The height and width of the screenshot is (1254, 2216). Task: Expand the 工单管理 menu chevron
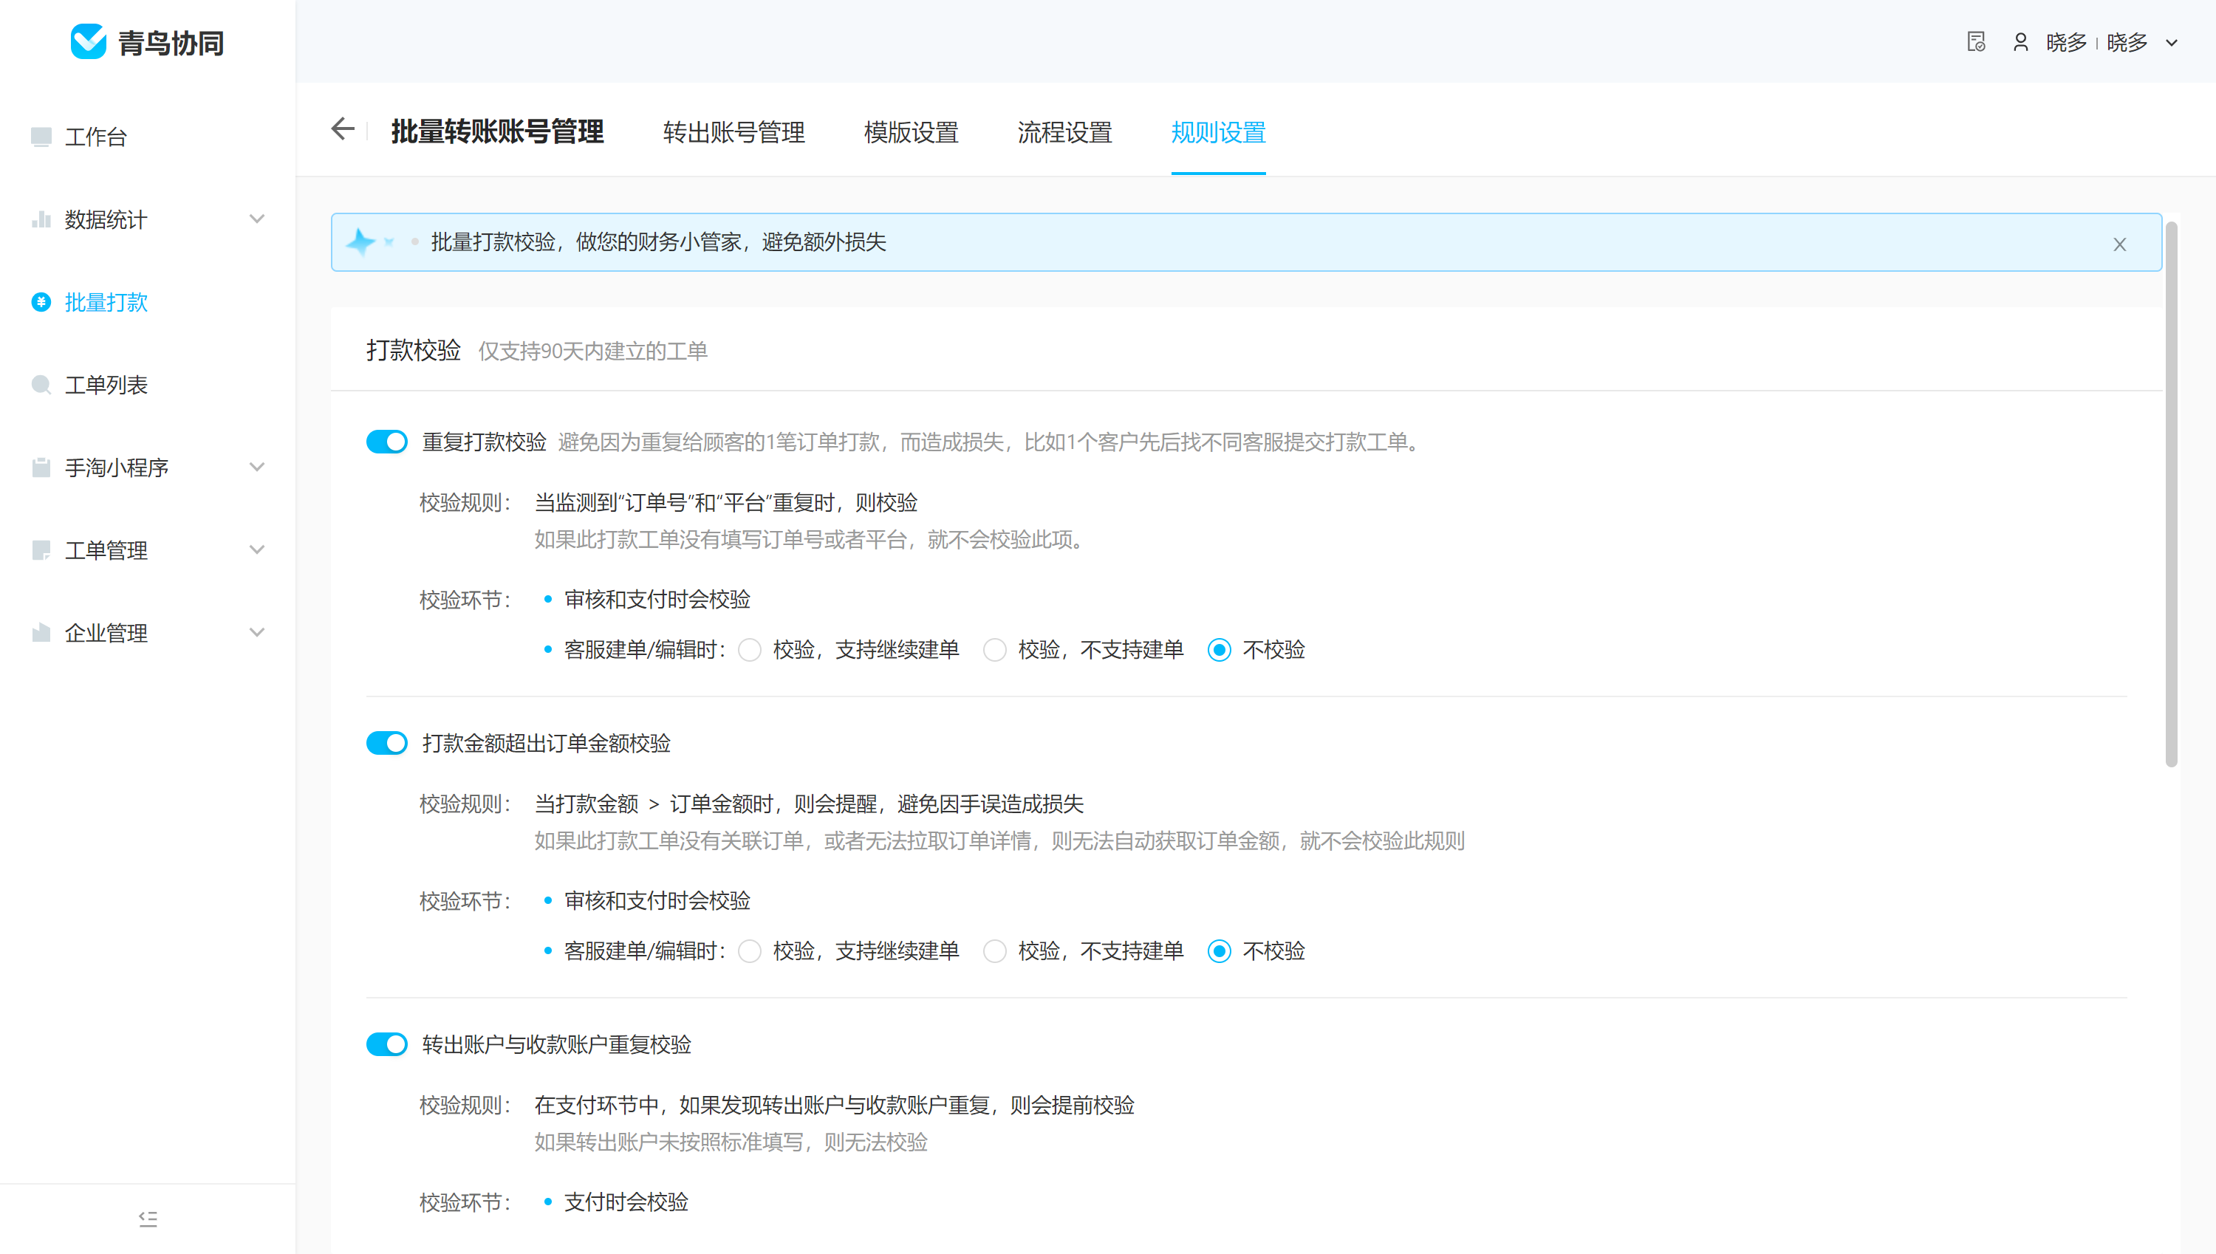point(256,549)
